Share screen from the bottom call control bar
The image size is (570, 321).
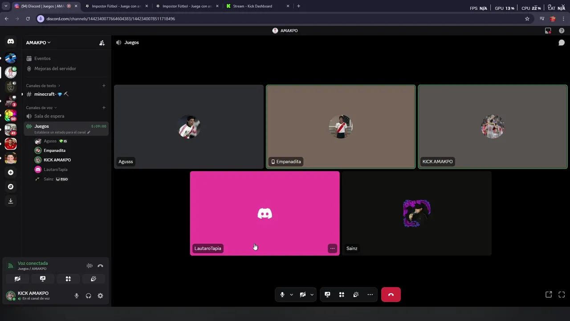327,295
